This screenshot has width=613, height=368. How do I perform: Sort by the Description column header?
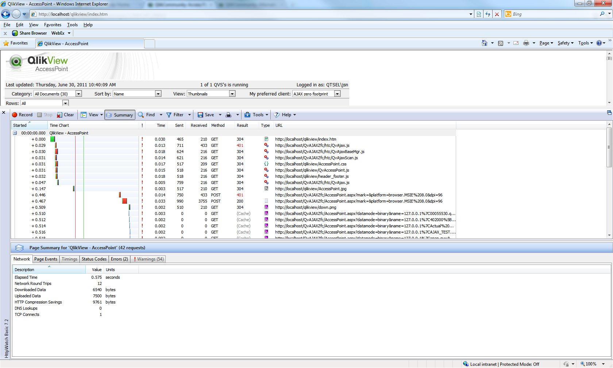(x=49, y=270)
